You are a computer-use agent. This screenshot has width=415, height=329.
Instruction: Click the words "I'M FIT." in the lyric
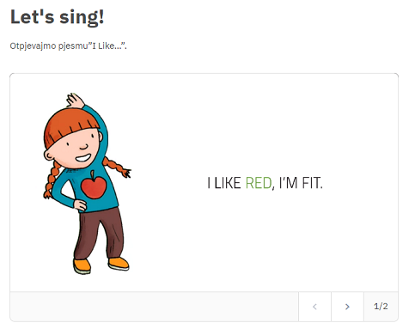[x=301, y=183]
